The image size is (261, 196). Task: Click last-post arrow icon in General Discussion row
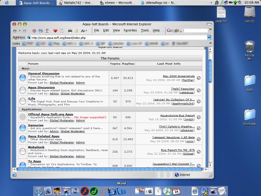tap(198, 78)
